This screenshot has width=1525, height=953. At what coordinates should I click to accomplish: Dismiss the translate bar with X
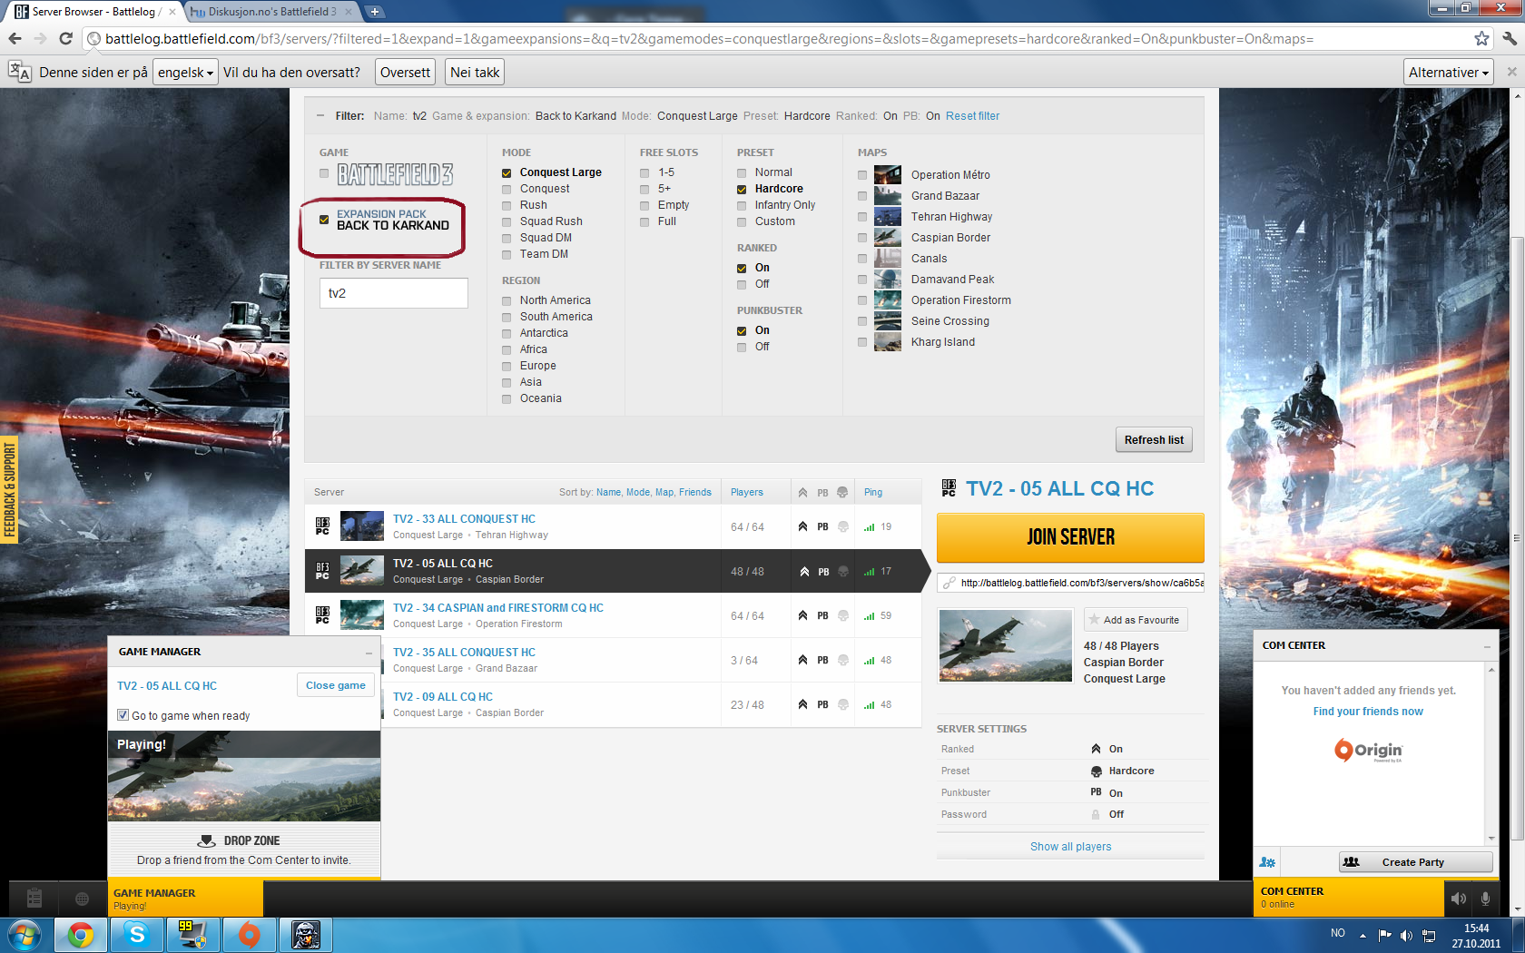coord(1511,72)
